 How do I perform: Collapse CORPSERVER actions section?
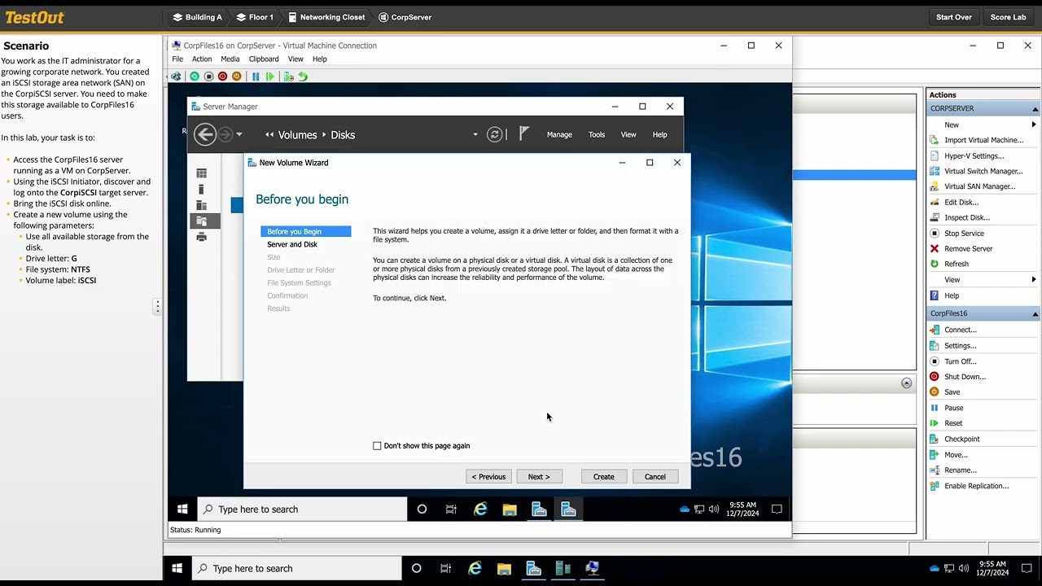[1035, 109]
